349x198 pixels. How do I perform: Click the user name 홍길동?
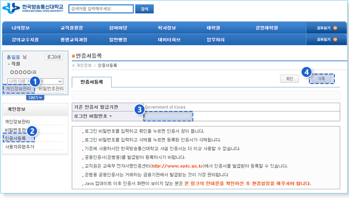pos(13,57)
